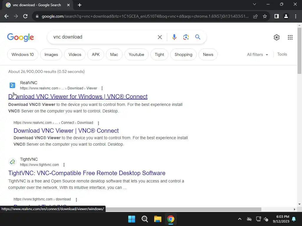Viewport: 302px width, 226px height.
Task: Select the Windows 10 filter chip
Action: point(22,54)
